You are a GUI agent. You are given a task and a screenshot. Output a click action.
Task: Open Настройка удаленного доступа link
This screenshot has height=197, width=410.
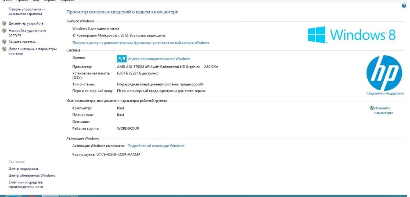coord(27,33)
